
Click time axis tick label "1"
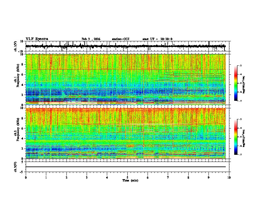[x=46, y=178]
